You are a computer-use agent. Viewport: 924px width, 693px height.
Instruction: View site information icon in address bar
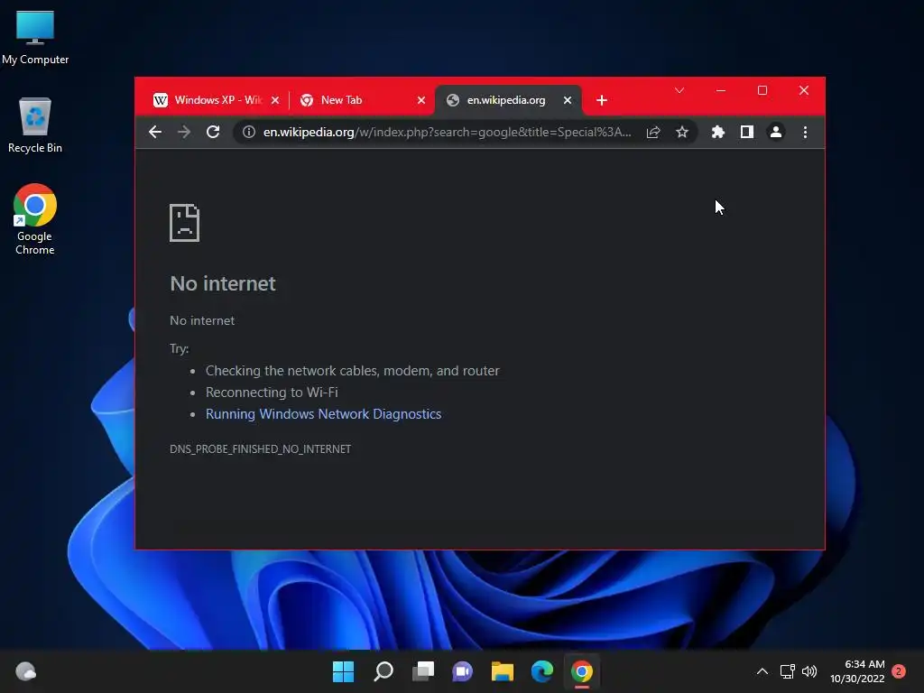coord(249,132)
